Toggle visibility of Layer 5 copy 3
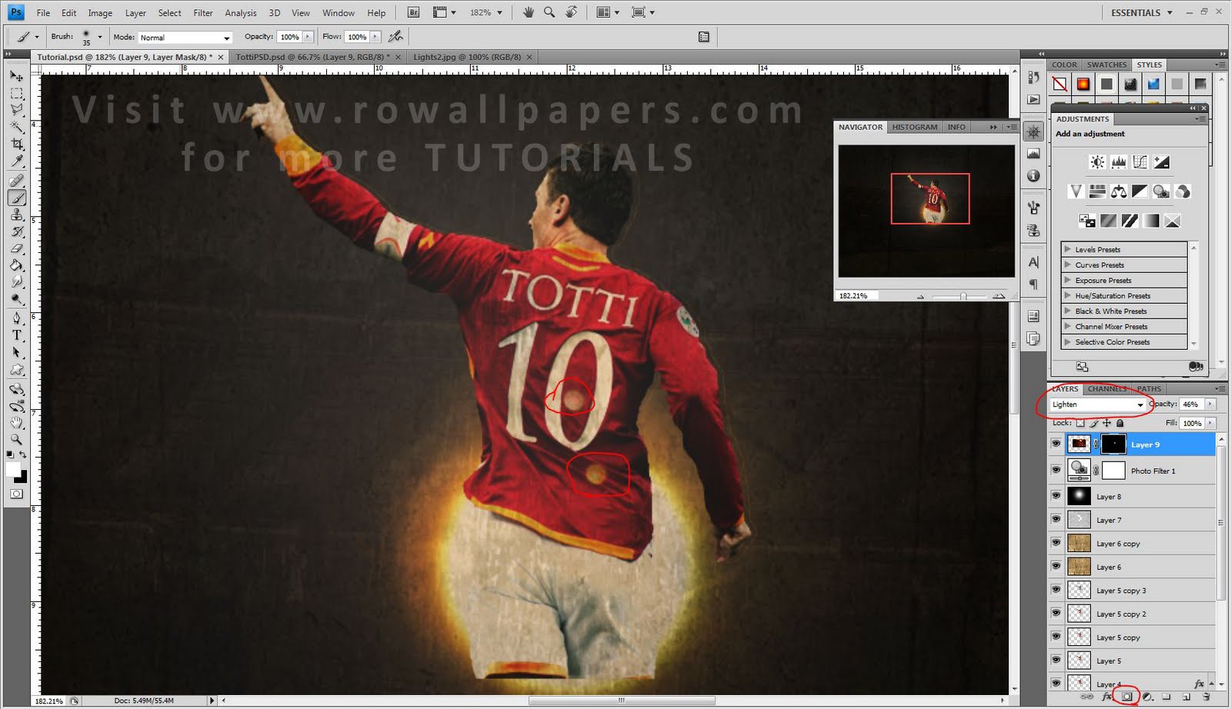 (x=1056, y=590)
